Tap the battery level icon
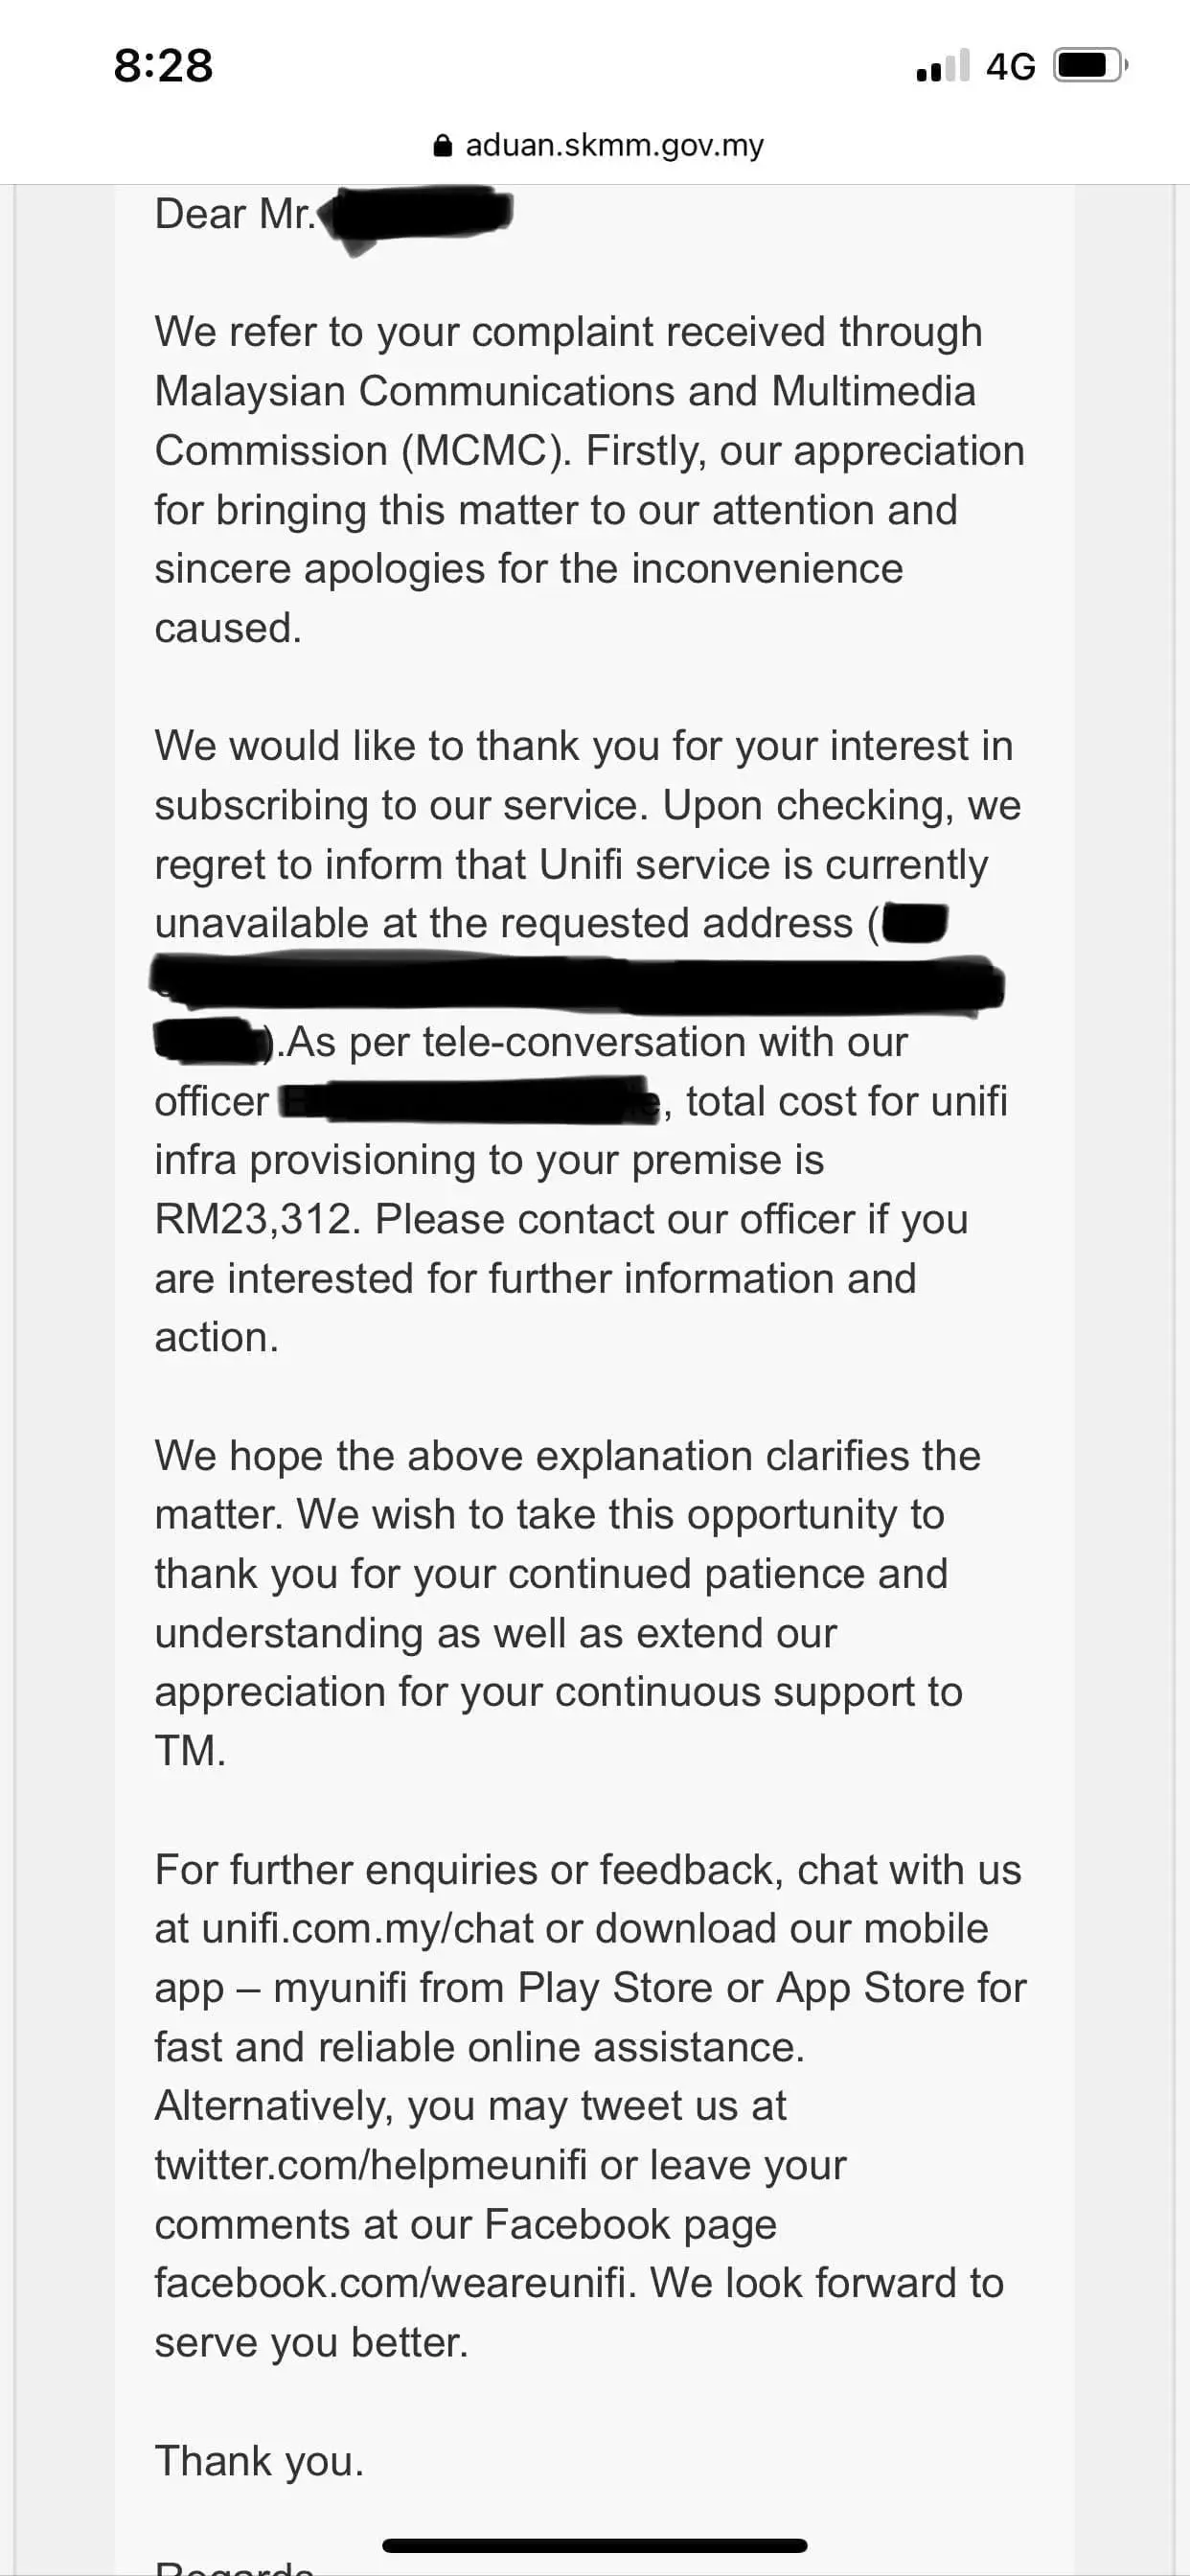This screenshot has width=1190, height=2576. 1090,66
